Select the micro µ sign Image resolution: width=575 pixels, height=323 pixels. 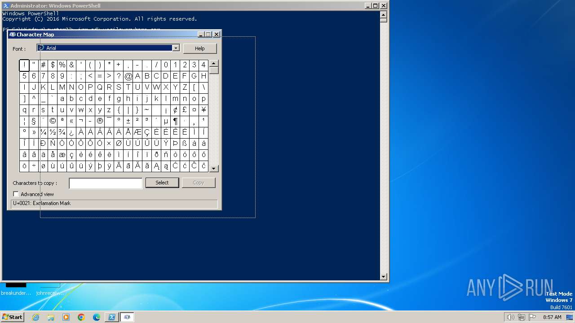[166, 121]
